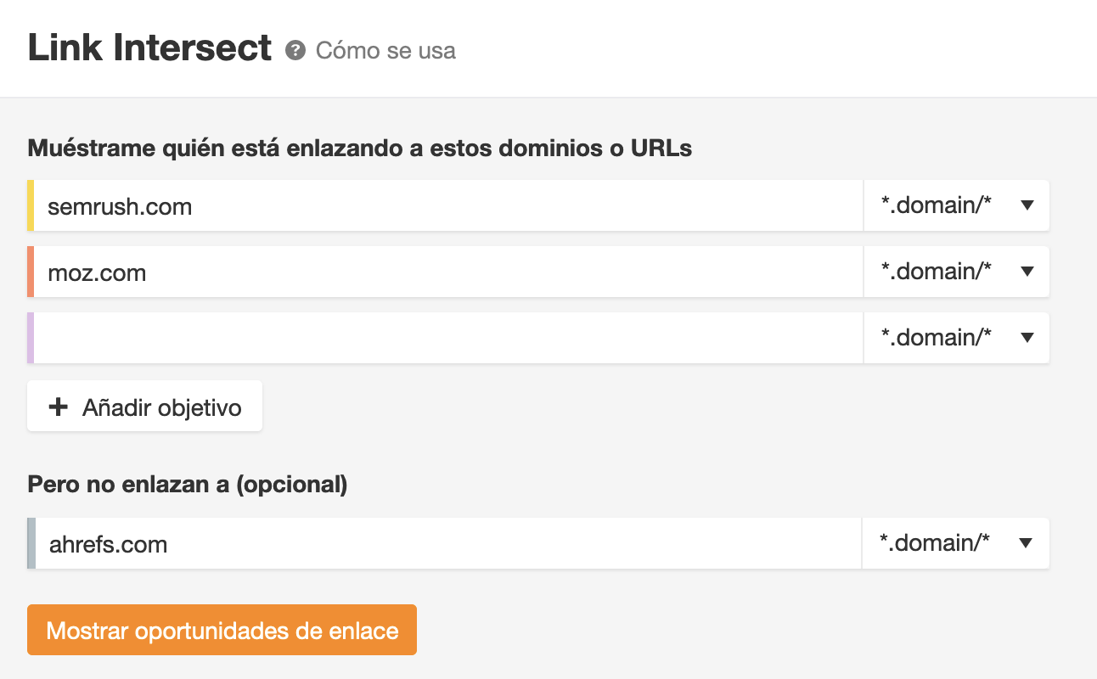Open the 'Cómo se usa' help link
This screenshot has width=1097, height=679.
[385, 51]
